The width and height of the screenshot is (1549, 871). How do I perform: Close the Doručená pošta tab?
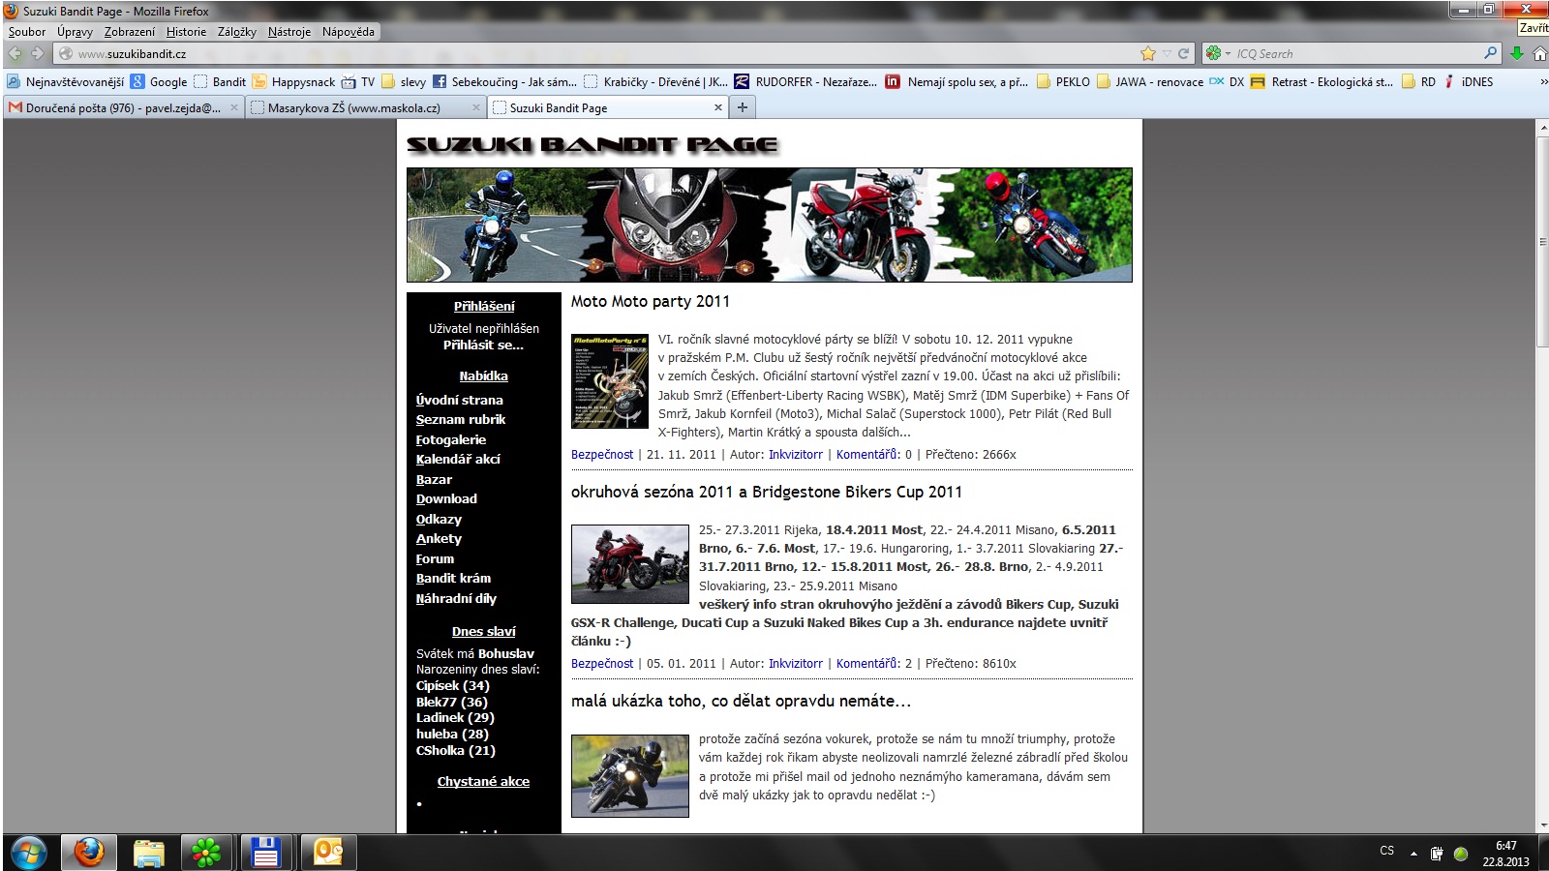(234, 108)
